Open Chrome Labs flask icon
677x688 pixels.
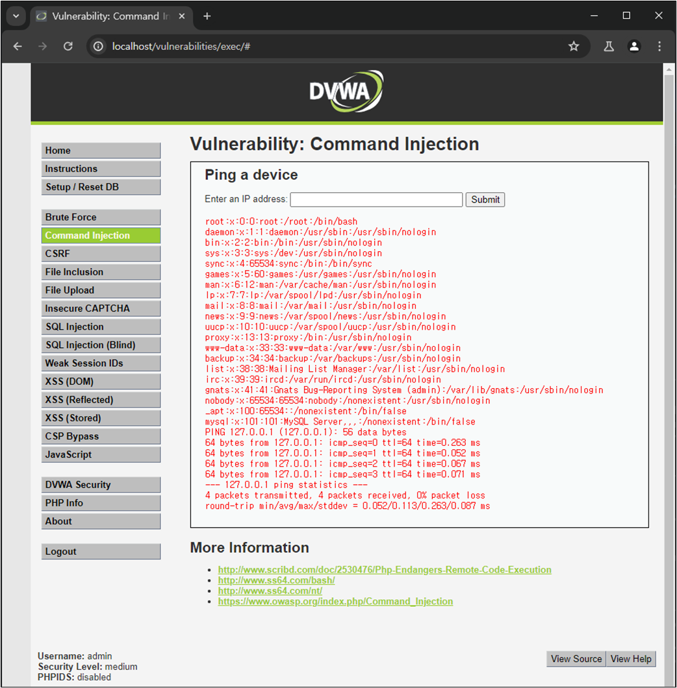[609, 46]
